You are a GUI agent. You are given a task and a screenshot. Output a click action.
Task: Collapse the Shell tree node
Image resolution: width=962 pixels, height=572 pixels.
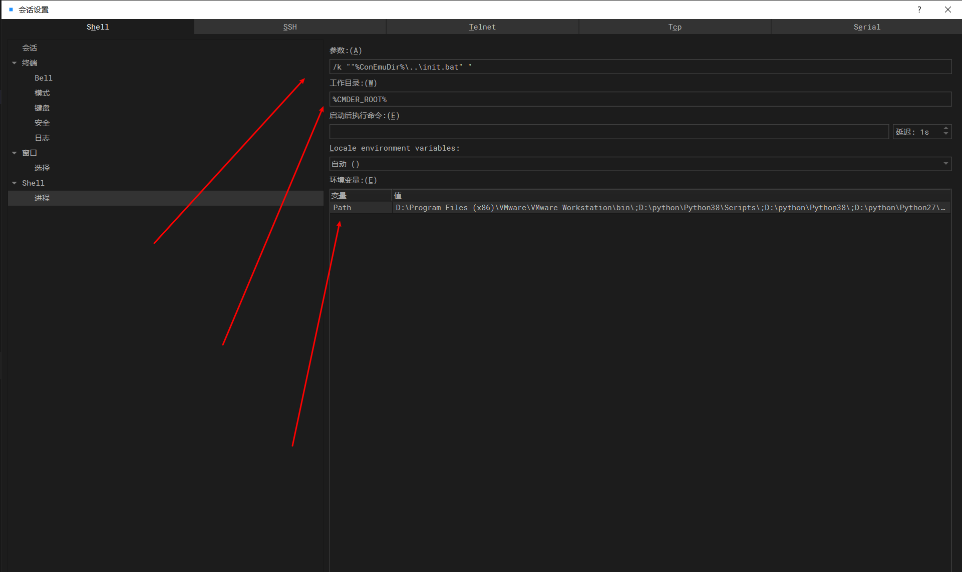tap(15, 183)
